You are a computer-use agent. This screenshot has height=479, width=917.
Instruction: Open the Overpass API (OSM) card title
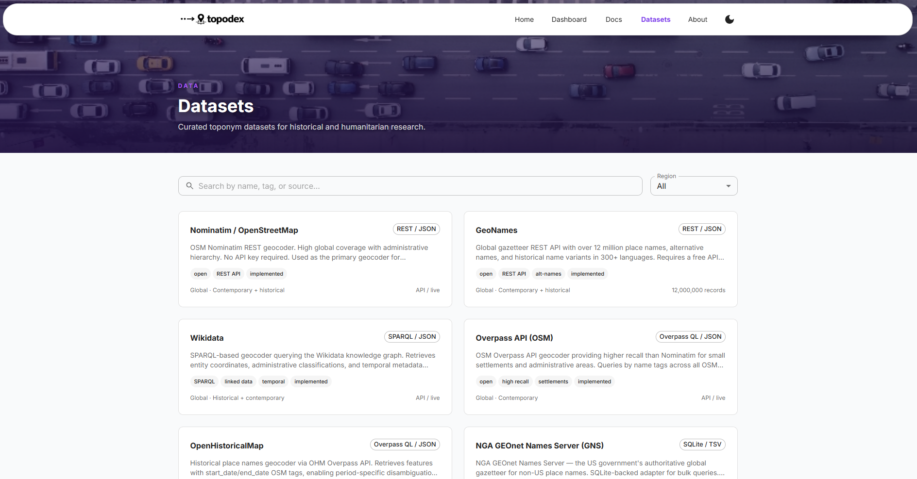514,338
